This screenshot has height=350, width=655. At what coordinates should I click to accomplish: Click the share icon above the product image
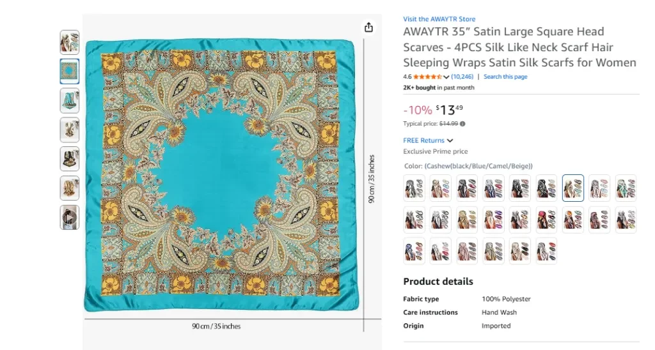368,27
